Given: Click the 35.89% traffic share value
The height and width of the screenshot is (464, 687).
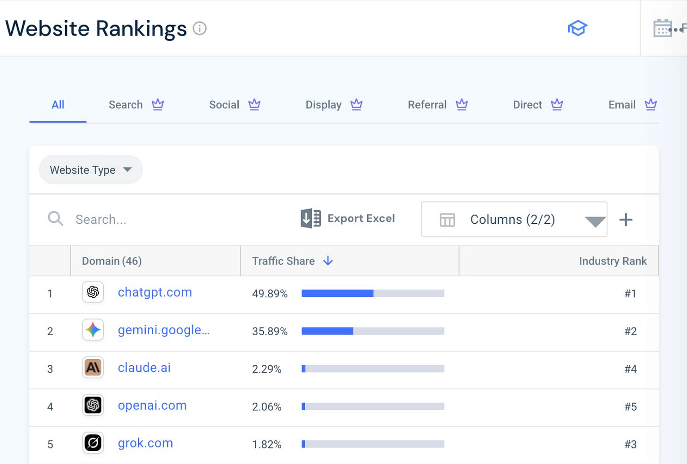Looking at the screenshot, I should (270, 331).
